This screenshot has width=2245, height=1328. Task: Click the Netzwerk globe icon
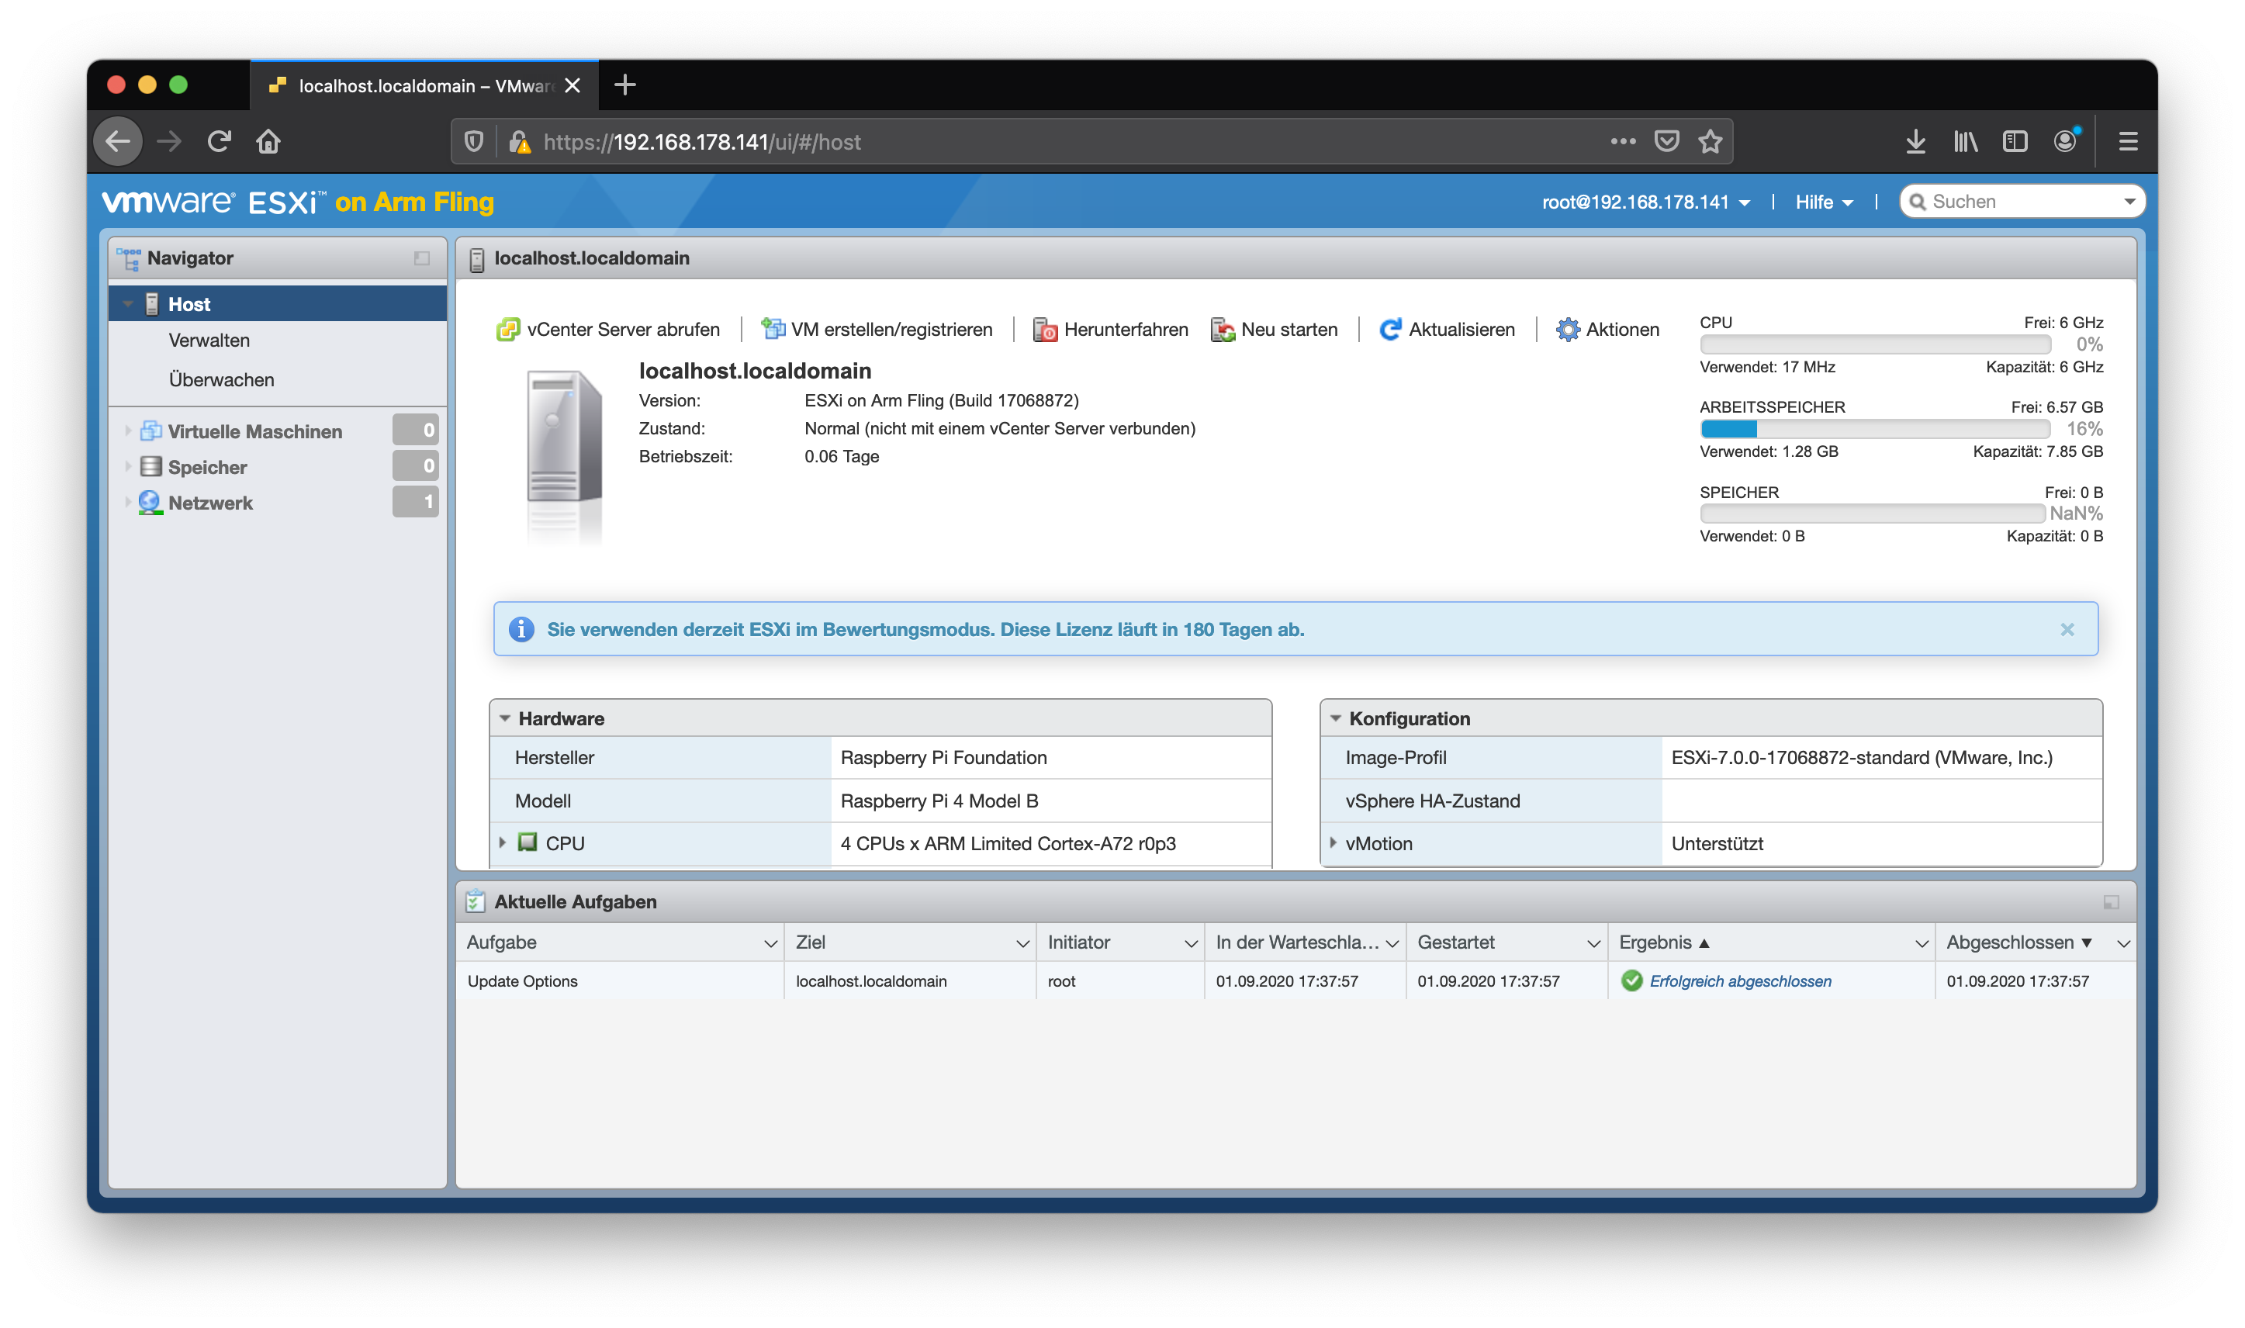pyautogui.click(x=148, y=502)
